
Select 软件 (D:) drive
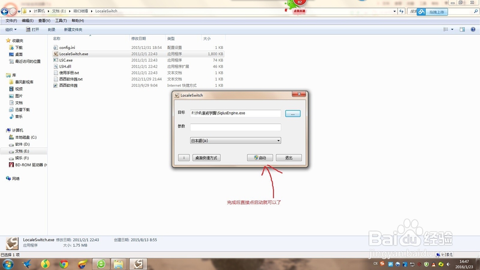(x=23, y=144)
